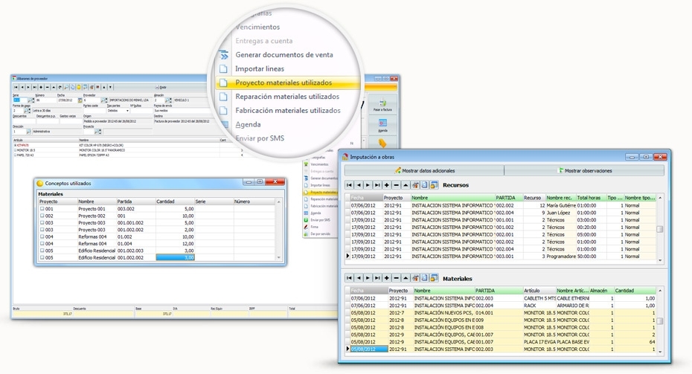Sort Recursos grid by PARTIDA column header
This screenshot has width=692, height=374.
tap(508, 198)
